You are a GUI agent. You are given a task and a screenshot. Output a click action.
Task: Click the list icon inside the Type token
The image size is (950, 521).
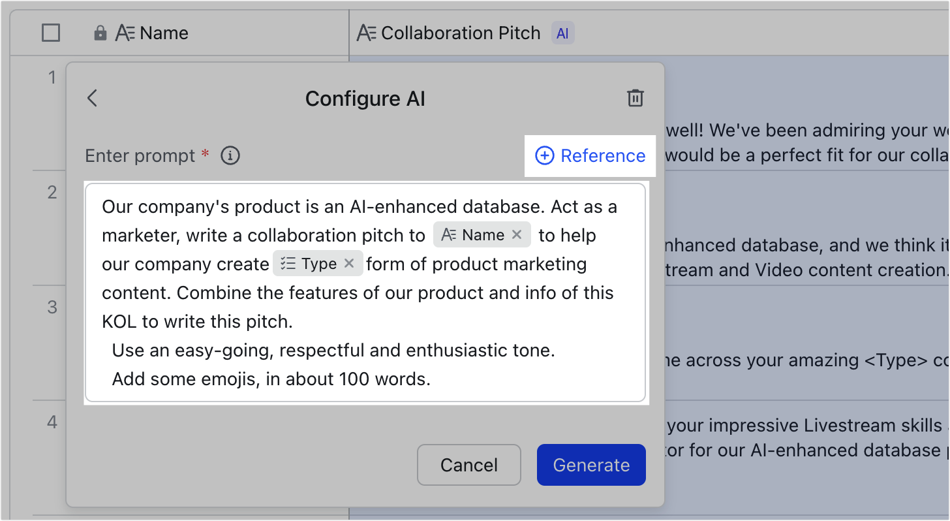(x=288, y=263)
